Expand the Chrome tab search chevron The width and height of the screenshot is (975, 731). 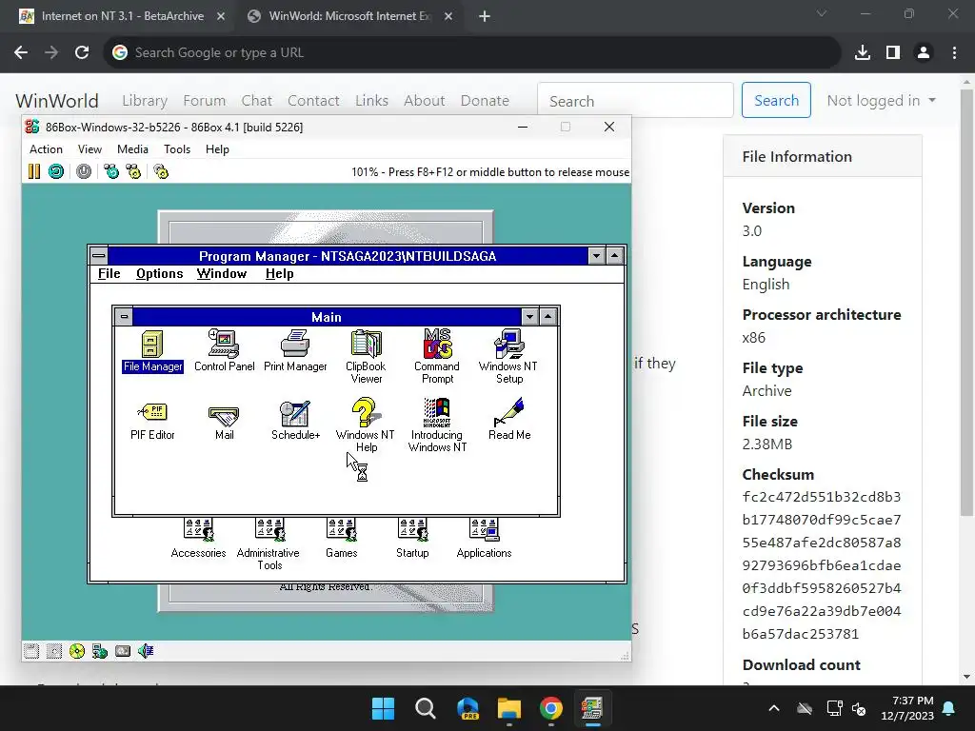(x=822, y=13)
